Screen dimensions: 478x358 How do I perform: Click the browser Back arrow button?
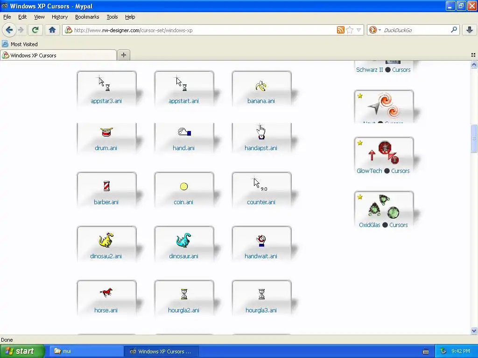(x=9, y=30)
